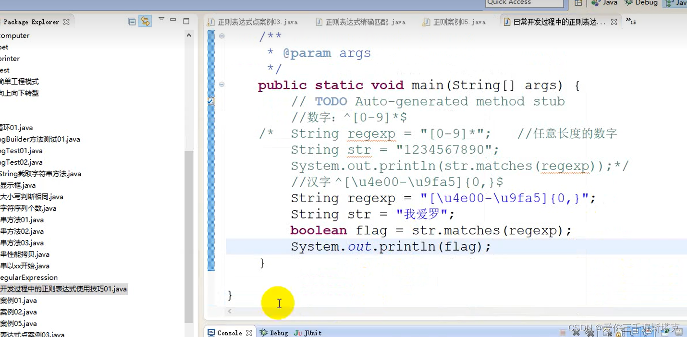
Task: Close the Console view
Action: point(249,333)
